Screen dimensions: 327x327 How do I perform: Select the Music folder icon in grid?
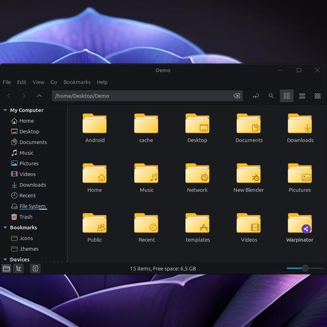click(146, 173)
